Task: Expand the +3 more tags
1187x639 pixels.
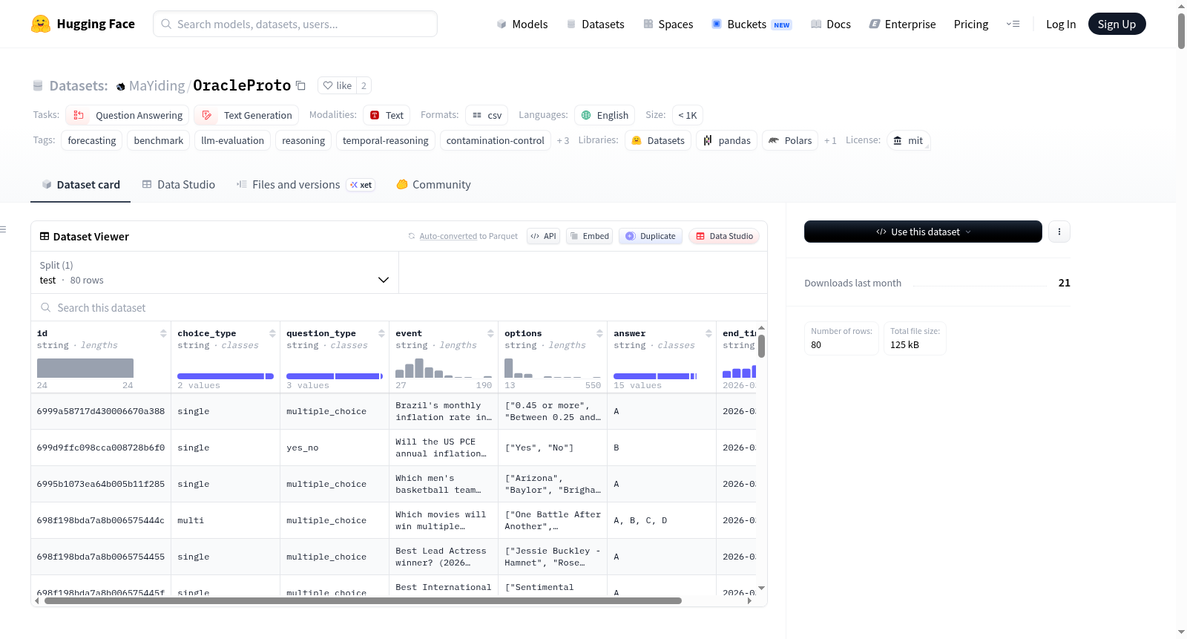Action: (x=563, y=140)
